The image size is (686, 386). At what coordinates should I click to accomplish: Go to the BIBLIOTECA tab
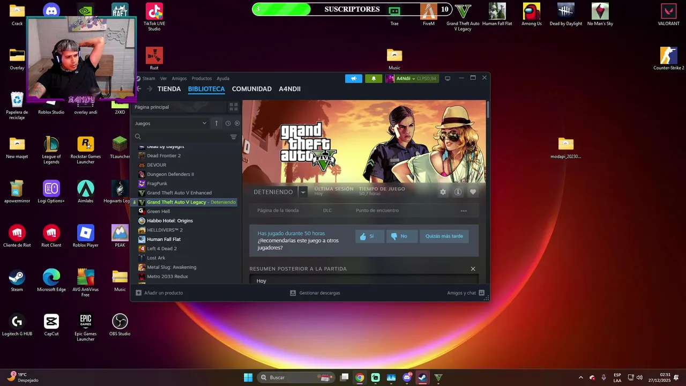pos(206,89)
